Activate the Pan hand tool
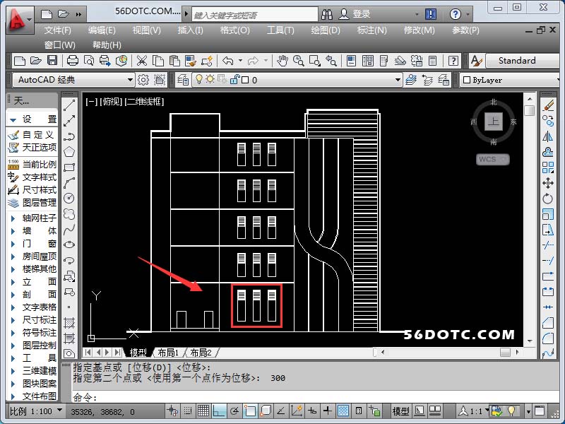565x424 pixels. (x=282, y=61)
